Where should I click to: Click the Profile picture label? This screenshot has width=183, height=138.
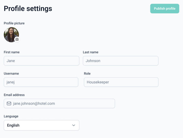coord(14,23)
